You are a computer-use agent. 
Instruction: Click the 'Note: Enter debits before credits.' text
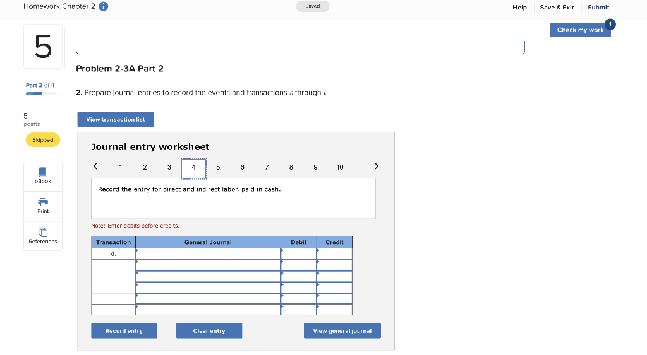tap(135, 226)
